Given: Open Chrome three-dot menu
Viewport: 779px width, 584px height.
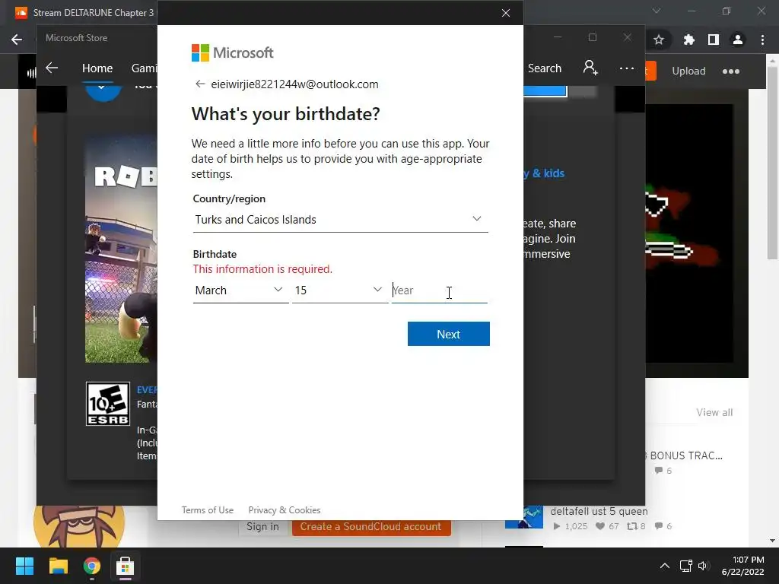Looking at the screenshot, I should 762,40.
